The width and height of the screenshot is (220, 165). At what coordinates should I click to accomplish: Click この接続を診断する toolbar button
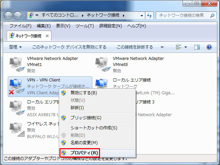[135, 47]
